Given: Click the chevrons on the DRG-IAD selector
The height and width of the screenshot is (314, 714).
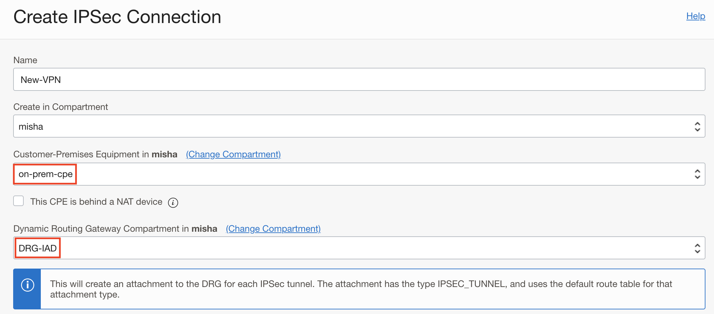Looking at the screenshot, I should pos(698,248).
